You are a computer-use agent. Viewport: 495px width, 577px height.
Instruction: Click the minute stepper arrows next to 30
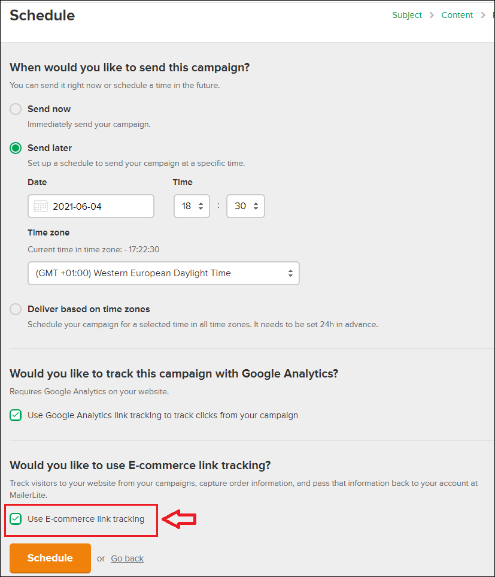[256, 206]
